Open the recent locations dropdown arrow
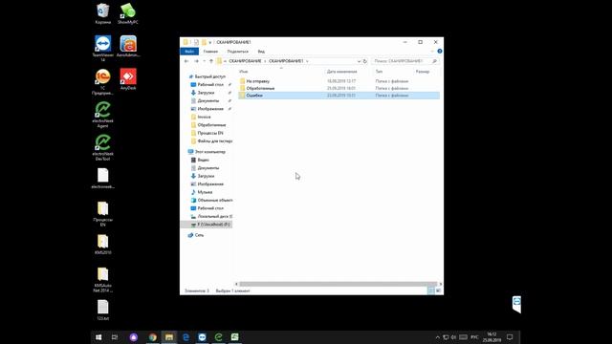Image resolution: width=612 pixels, height=344 pixels. pyautogui.click(x=204, y=61)
